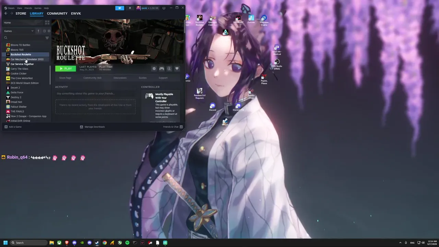This screenshot has height=247, width=439.
Task: Select Deceit 2 in library
Action: tap(26, 88)
